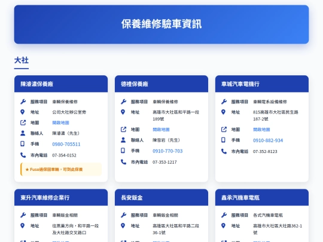323x242 pixels.
Task: Click the address ending 大社路362-1號
Action: [x=278, y=229]
